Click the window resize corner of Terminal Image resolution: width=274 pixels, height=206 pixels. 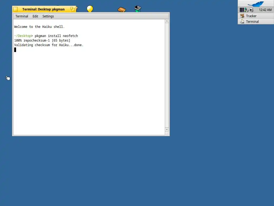[167, 134]
